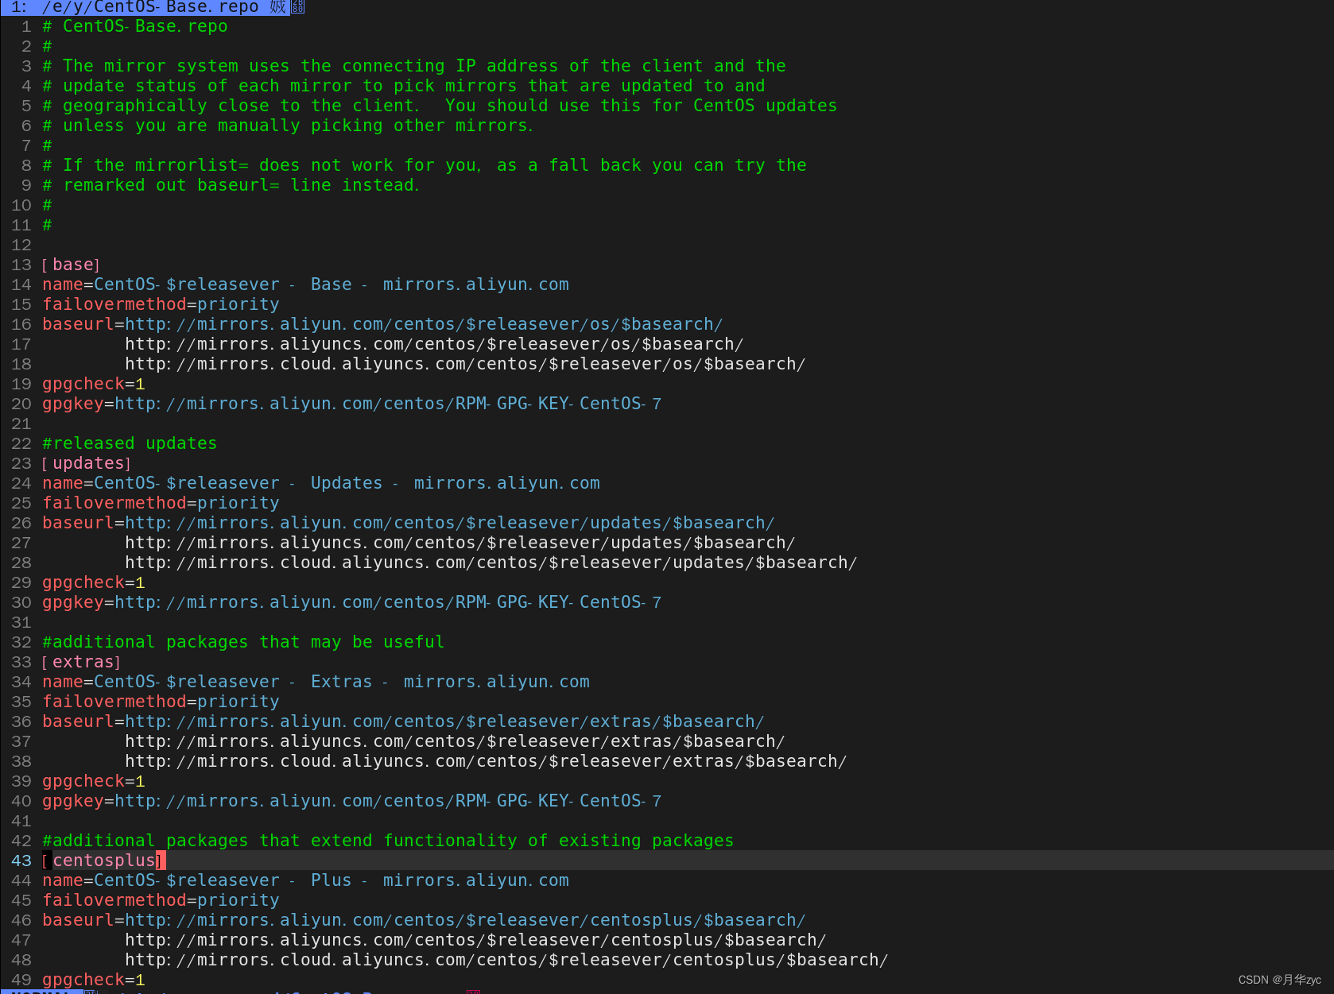The image size is (1334, 994).
Task: Click failovermethod=priority on line 25
Action: pos(161,503)
